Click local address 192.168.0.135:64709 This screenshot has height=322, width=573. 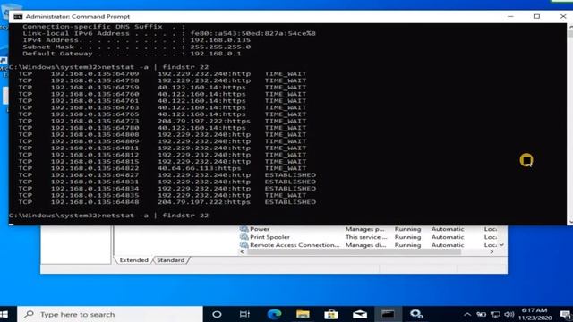click(95, 73)
